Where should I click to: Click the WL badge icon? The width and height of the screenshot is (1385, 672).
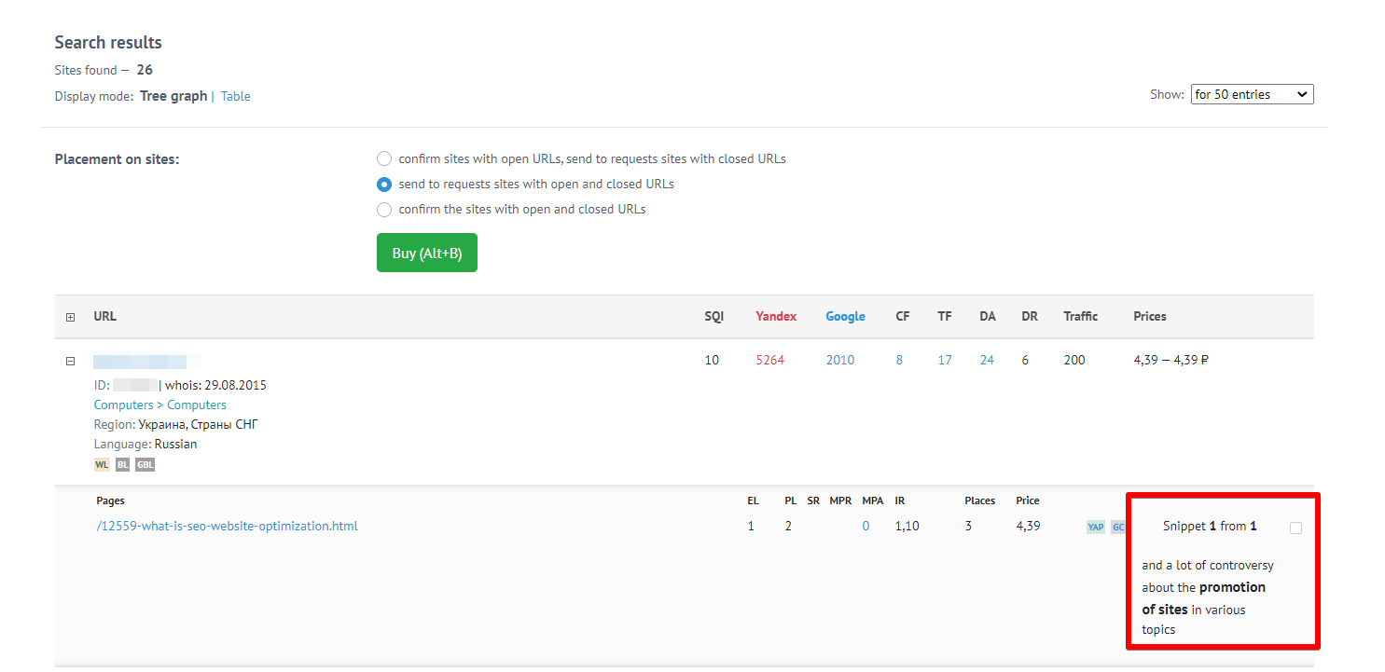pyautogui.click(x=102, y=464)
